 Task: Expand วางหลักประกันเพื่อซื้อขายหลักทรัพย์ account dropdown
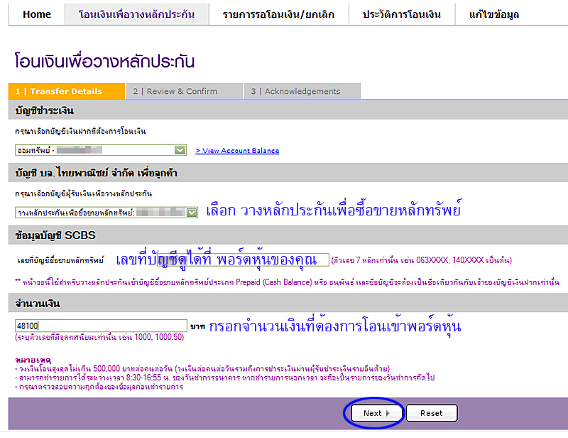(191, 212)
